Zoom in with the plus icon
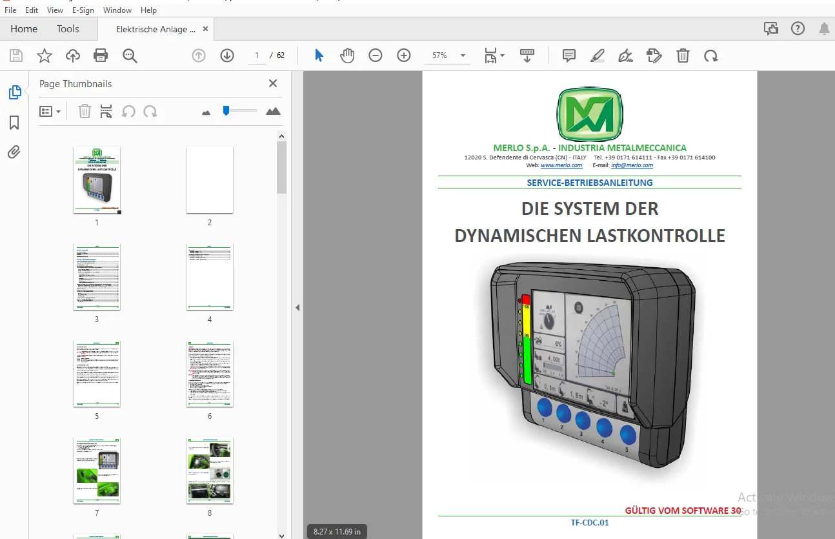 [404, 56]
